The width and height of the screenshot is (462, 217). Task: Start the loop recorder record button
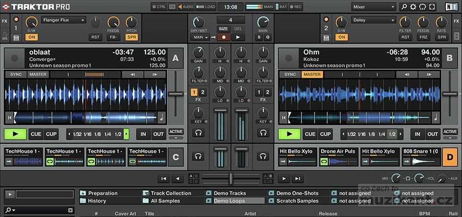(x=223, y=37)
